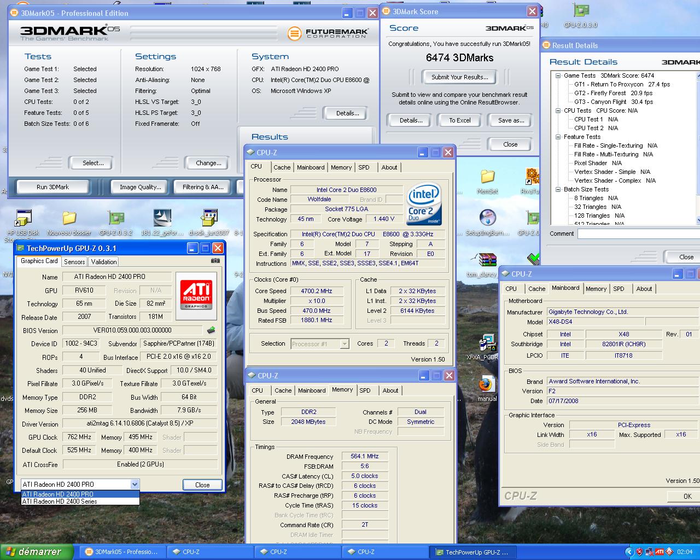Image resolution: width=700 pixels, height=560 pixels.
Task: Collapse the Game Tests tree node
Action: click(558, 75)
